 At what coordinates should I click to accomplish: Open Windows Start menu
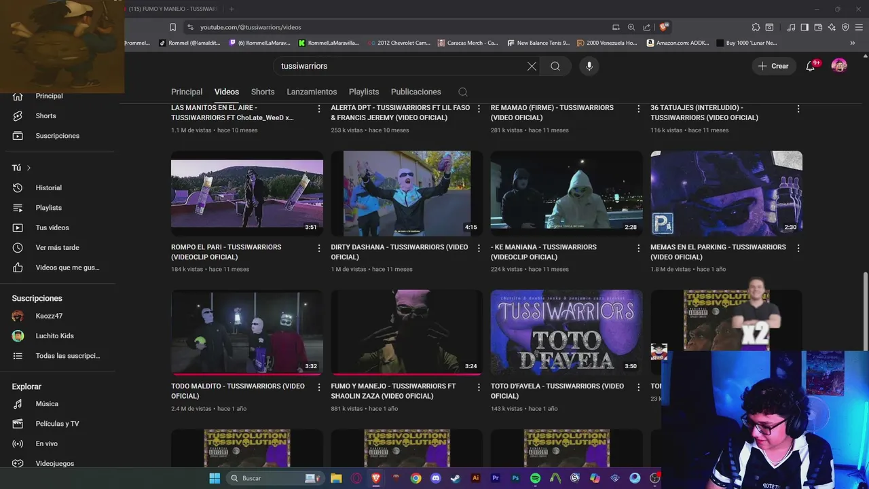click(x=215, y=478)
